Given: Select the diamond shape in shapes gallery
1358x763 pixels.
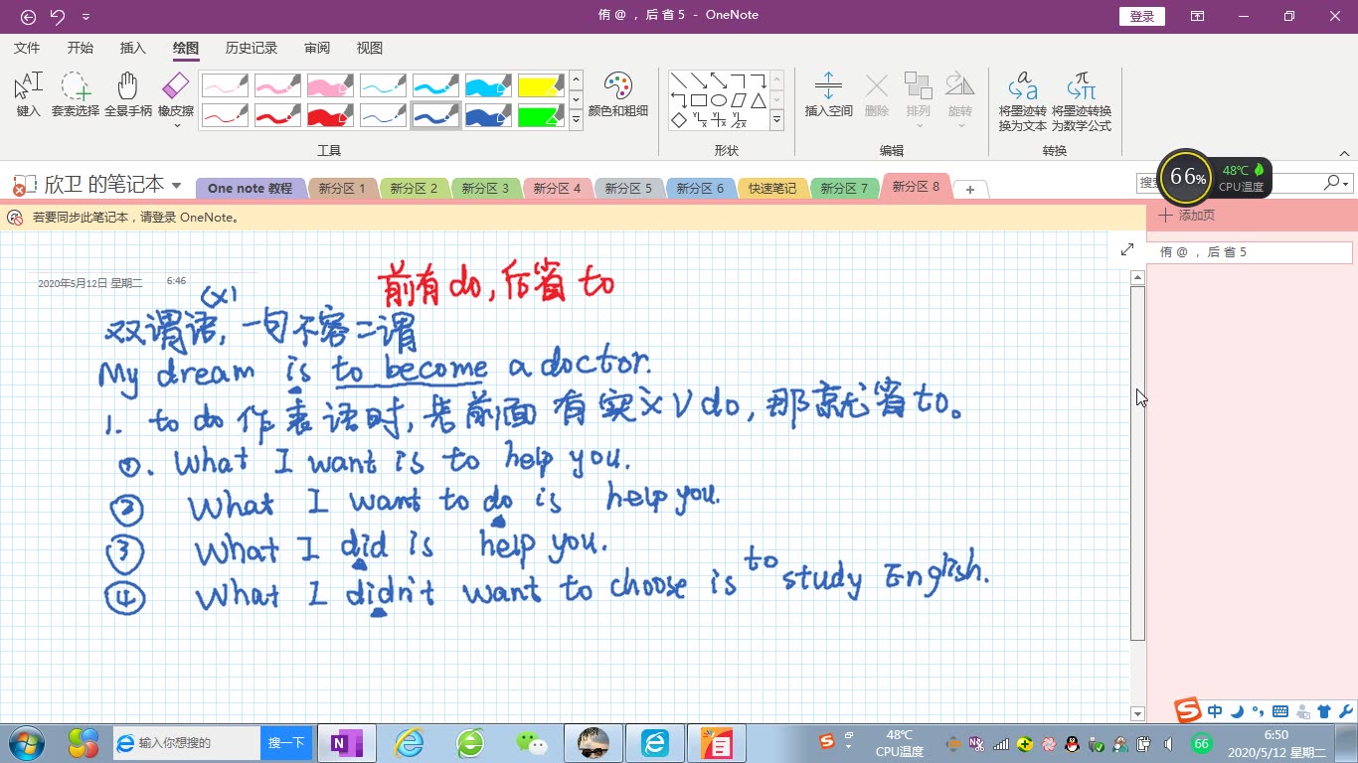Looking at the screenshot, I should tap(679, 120).
